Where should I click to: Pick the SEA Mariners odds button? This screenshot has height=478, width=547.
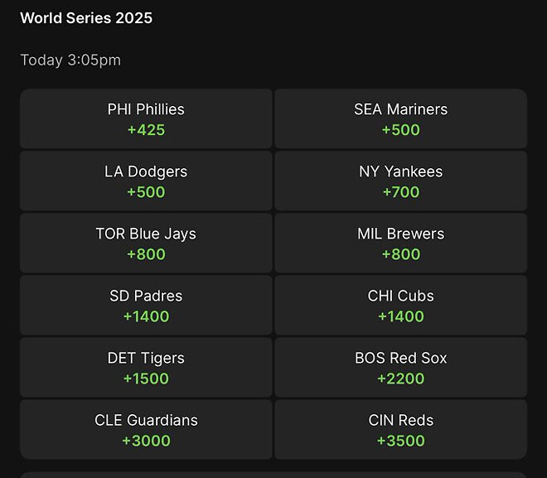pos(400,118)
